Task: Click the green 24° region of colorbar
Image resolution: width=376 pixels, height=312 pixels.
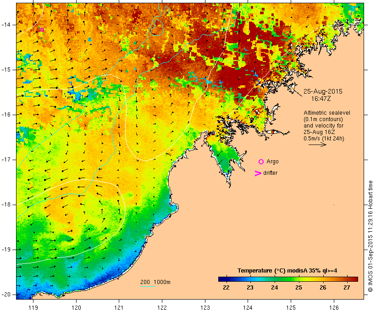Action: 274,279
